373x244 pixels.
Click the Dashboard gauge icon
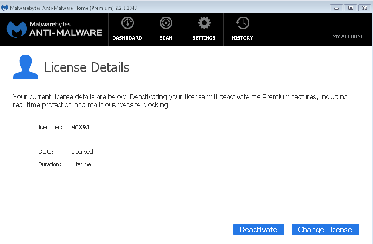tap(127, 23)
